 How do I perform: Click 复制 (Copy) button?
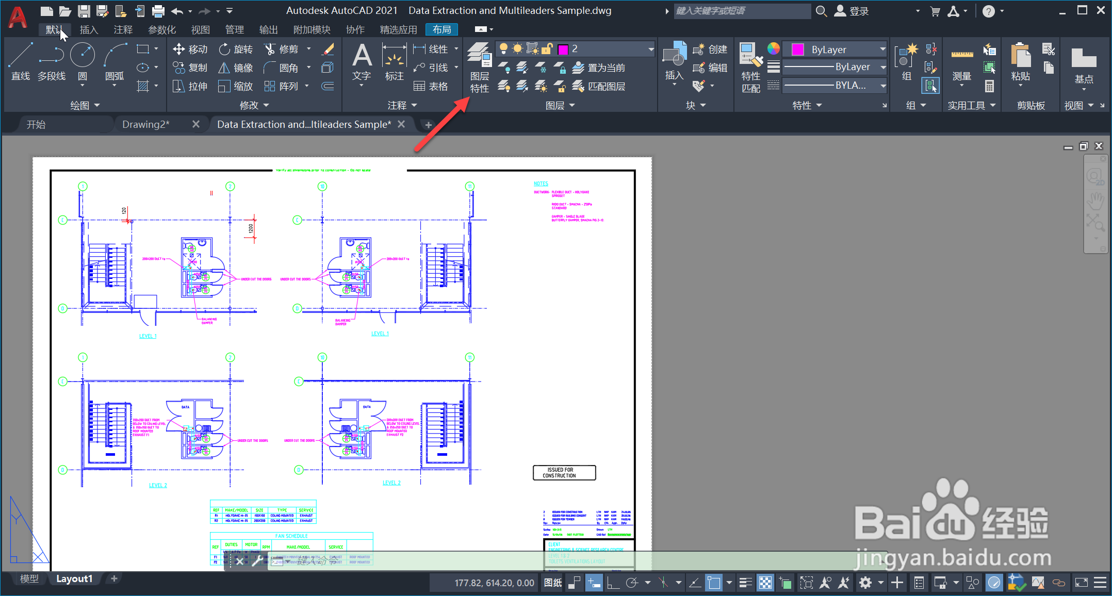(190, 68)
